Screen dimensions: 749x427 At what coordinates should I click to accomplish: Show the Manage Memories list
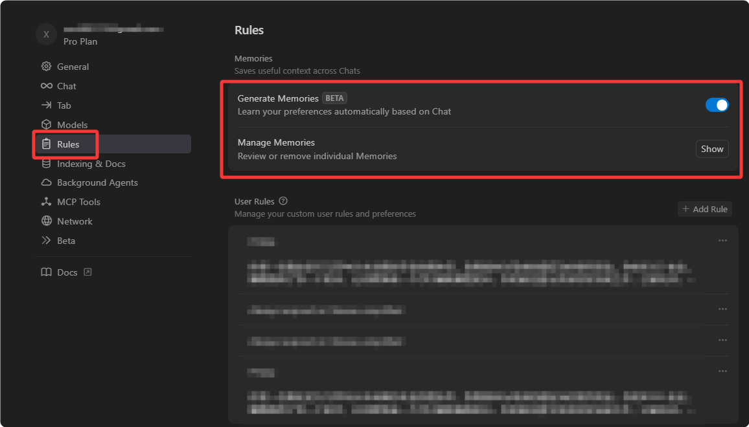click(x=711, y=149)
